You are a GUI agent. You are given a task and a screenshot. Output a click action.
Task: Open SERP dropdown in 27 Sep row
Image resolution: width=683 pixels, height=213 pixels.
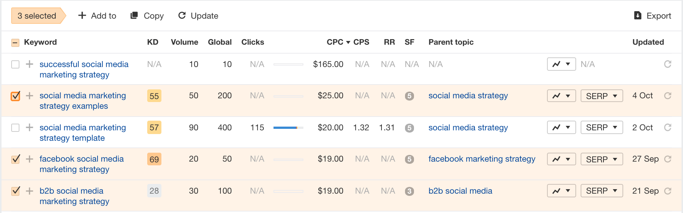point(602,159)
